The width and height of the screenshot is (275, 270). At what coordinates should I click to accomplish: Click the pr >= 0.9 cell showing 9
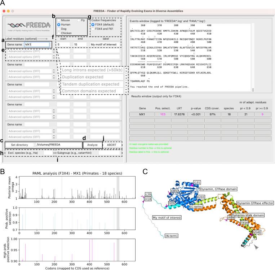point(262,114)
